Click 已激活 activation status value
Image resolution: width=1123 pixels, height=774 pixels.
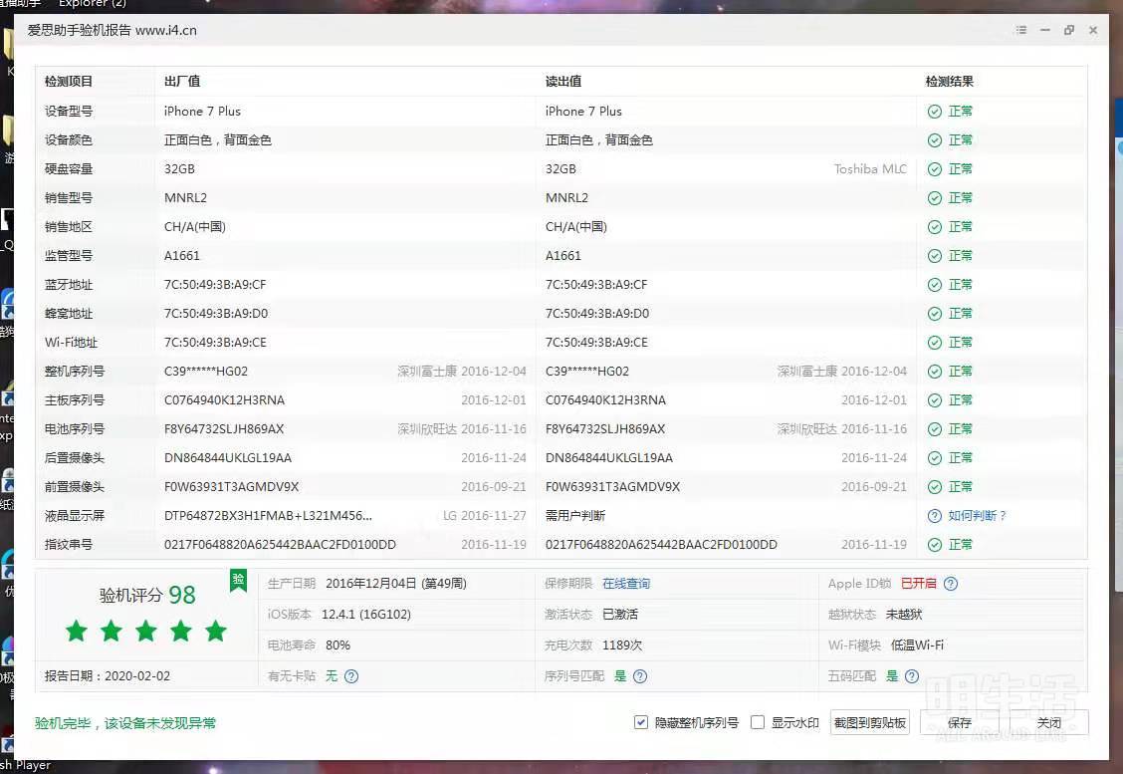tap(620, 615)
